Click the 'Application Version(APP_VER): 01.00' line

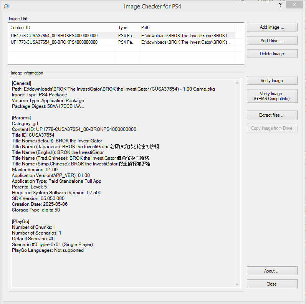tap(51, 175)
